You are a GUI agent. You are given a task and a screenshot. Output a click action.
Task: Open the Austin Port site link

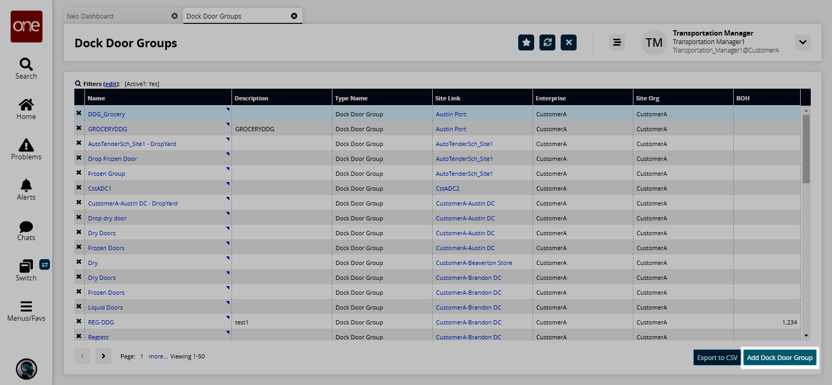[x=451, y=114]
